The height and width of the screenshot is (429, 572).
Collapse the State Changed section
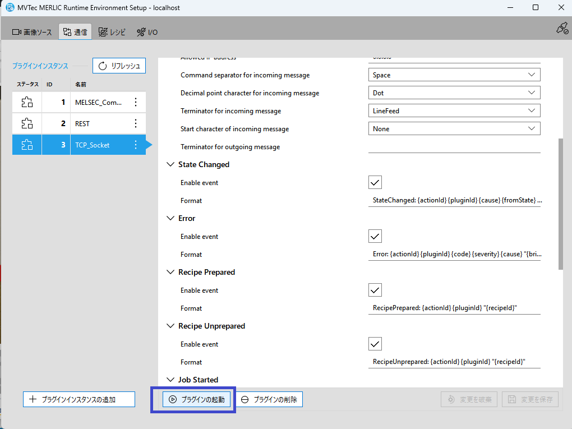[170, 164]
